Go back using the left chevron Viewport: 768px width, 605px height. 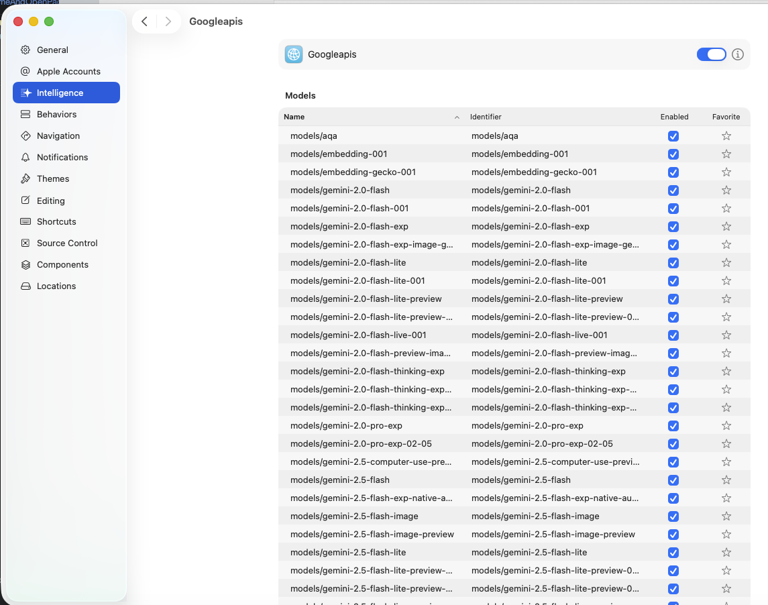coord(144,21)
